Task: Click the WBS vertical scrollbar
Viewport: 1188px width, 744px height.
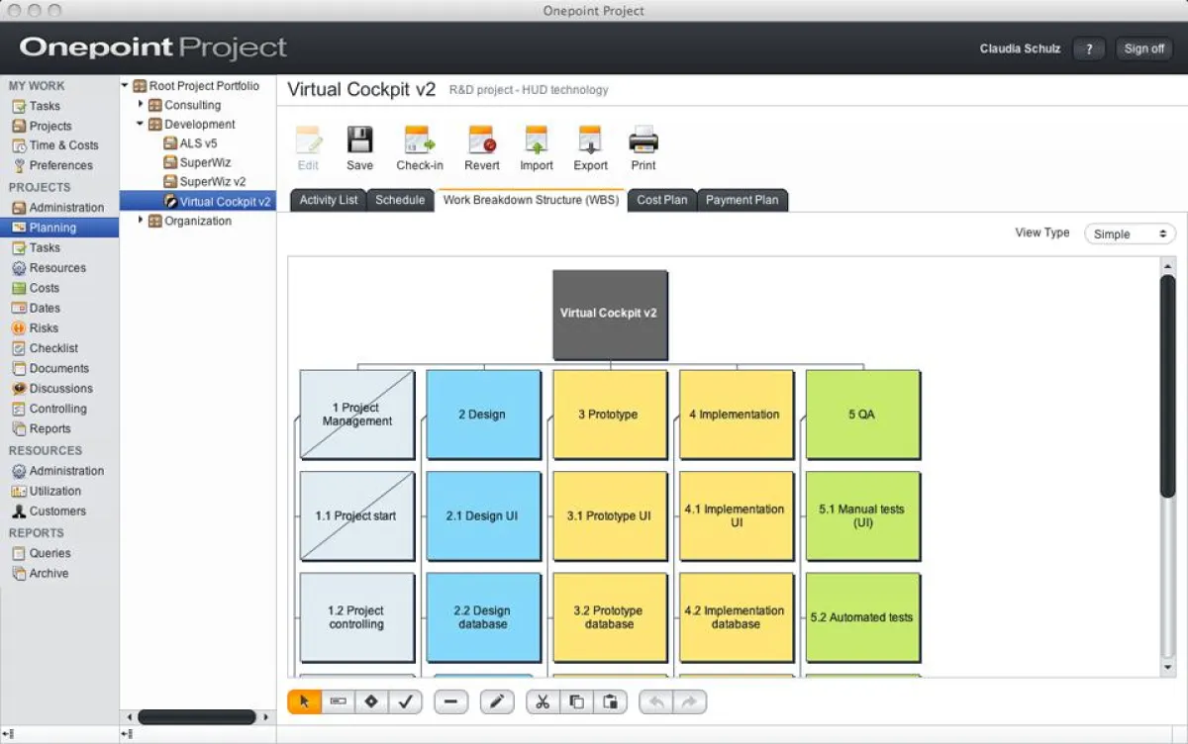Action: (x=1167, y=386)
